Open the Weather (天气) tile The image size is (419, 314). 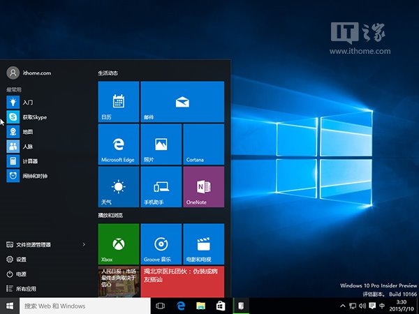119,186
